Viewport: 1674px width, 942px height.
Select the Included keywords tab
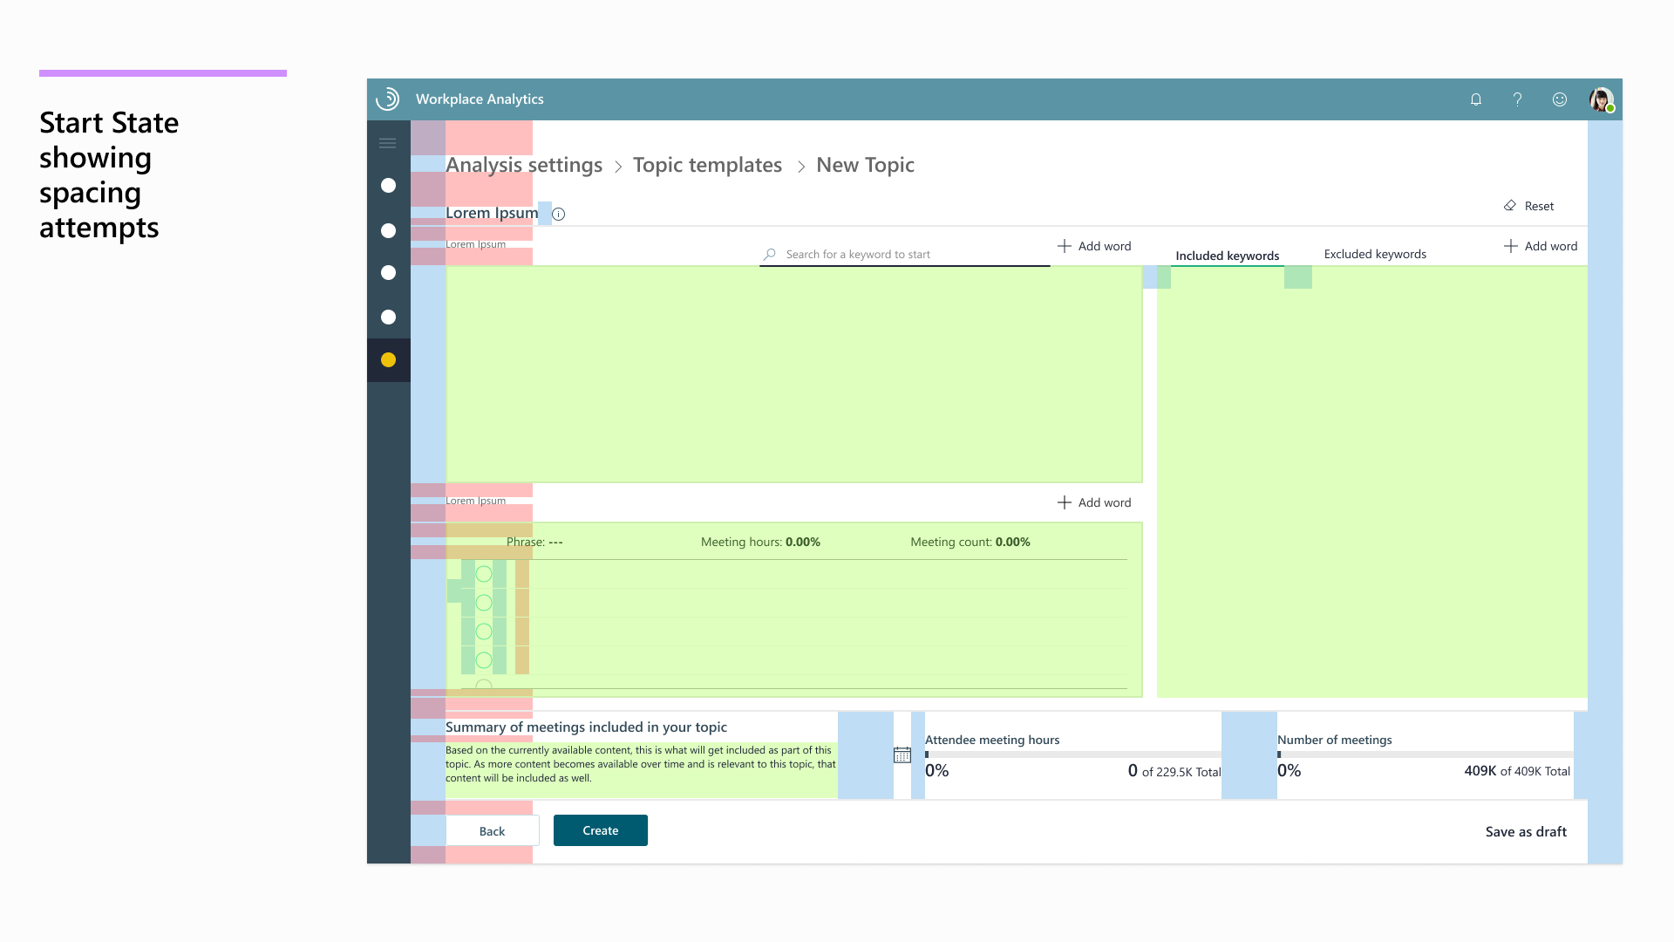tap(1228, 255)
